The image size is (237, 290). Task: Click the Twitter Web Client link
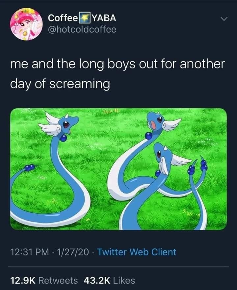(x=137, y=252)
